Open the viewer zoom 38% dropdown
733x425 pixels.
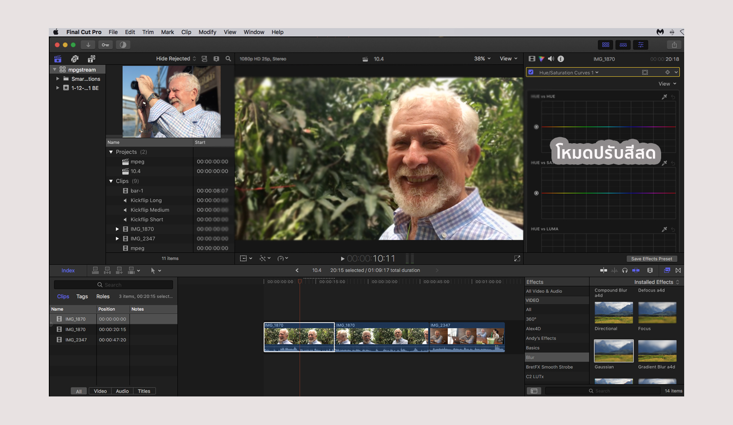[x=482, y=59]
